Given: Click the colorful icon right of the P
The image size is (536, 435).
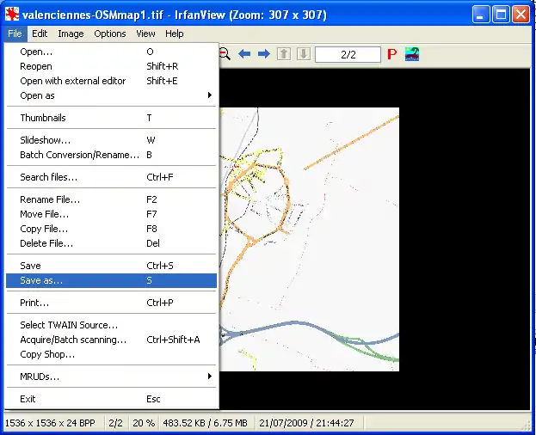Looking at the screenshot, I should click(x=412, y=54).
